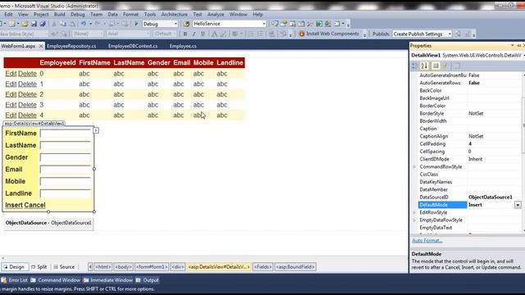Open the Debug menu
Image resolution: width=525 pixels, height=295 pixels.
pyautogui.click(x=78, y=15)
